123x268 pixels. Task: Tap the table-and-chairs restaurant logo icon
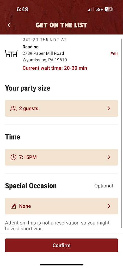(11, 54)
